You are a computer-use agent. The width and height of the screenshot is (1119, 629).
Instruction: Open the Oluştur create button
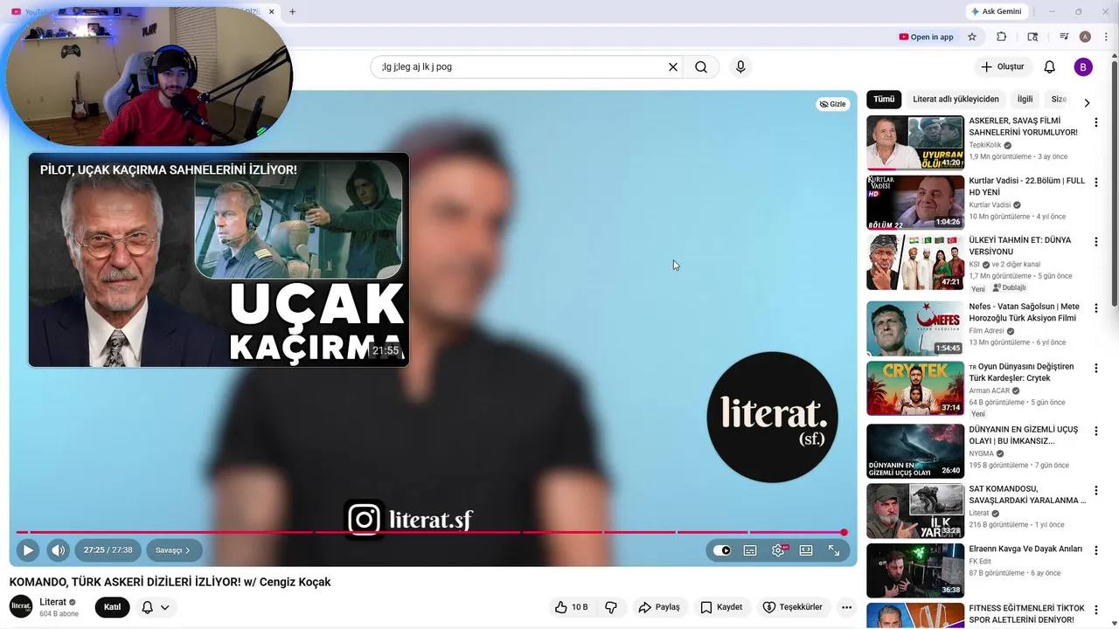[1004, 67]
